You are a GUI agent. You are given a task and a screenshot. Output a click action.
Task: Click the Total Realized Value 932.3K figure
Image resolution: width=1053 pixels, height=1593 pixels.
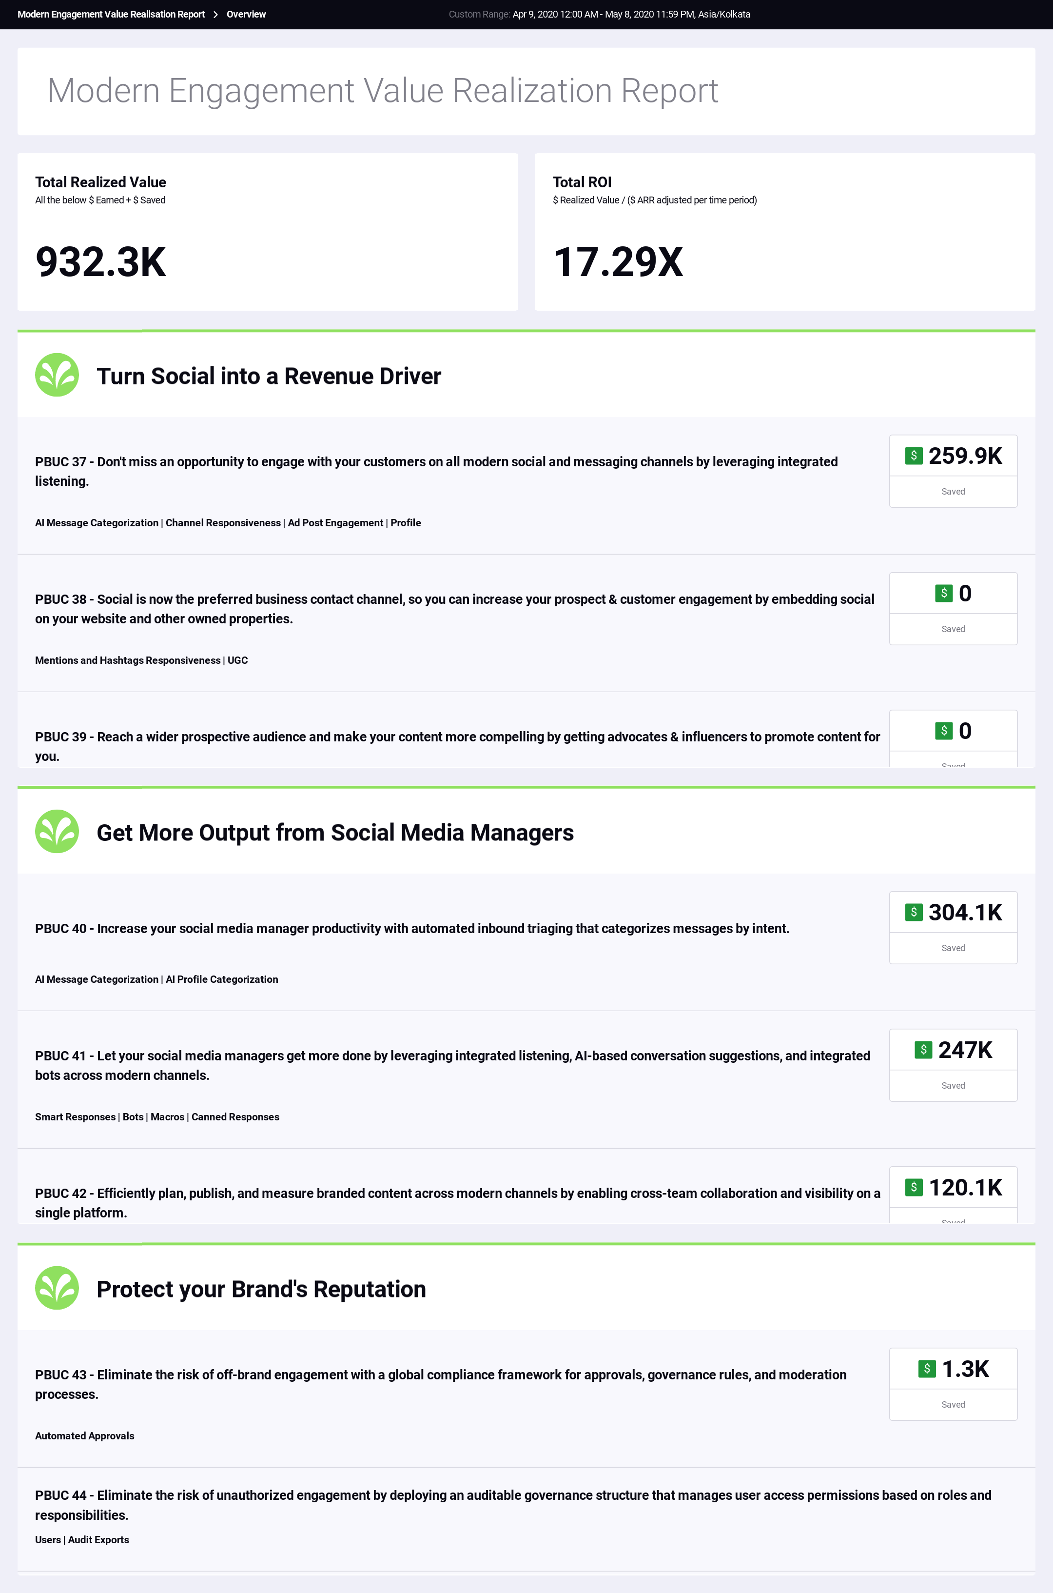point(101,261)
